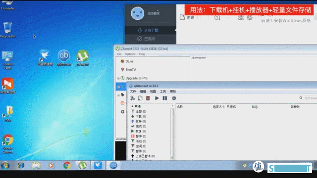The height and width of the screenshot is (178, 317).
Task: Click the 点击登录 login link
Action: 154,13
